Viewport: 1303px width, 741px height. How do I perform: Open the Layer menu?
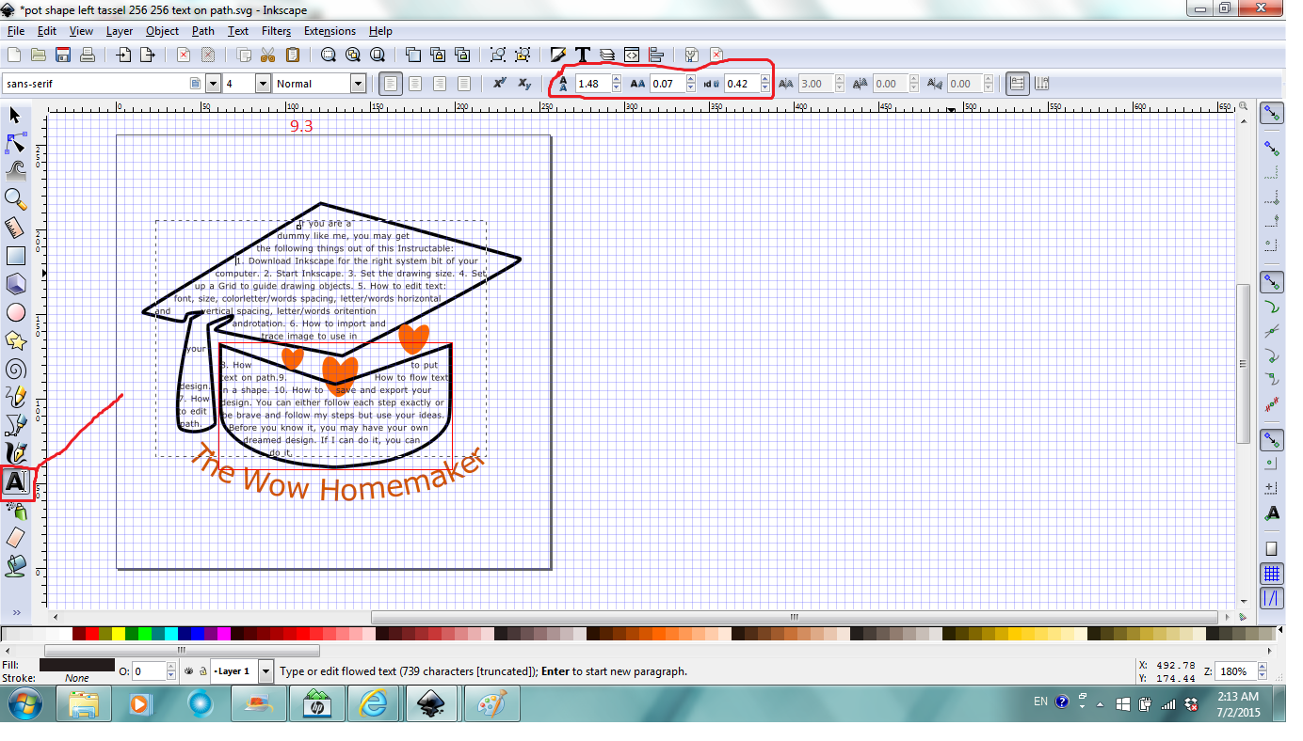pyautogui.click(x=120, y=31)
